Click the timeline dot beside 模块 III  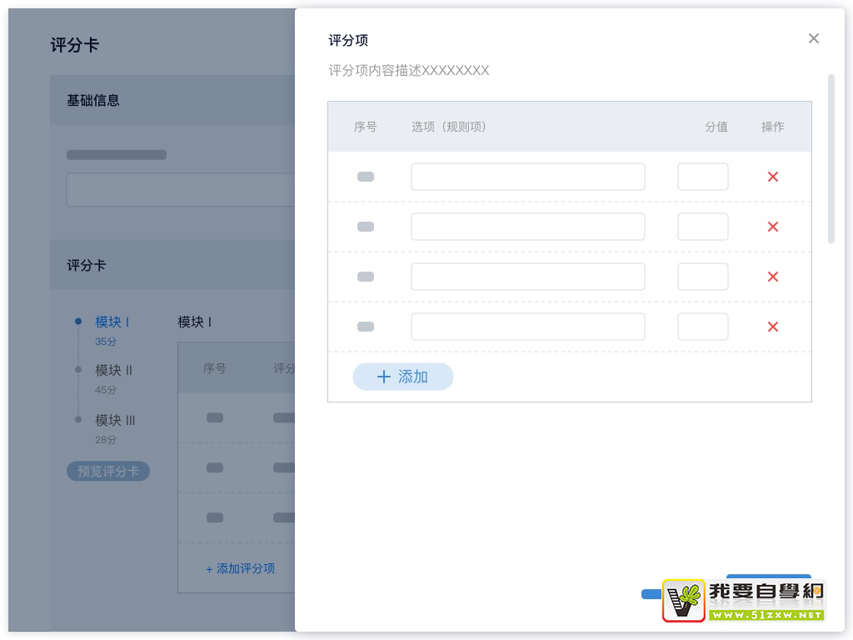pyautogui.click(x=77, y=420)
